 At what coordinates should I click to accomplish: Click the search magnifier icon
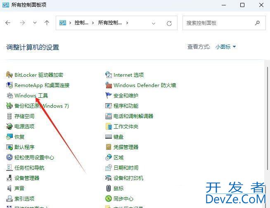pyautogui.click(x=257, y=23)
